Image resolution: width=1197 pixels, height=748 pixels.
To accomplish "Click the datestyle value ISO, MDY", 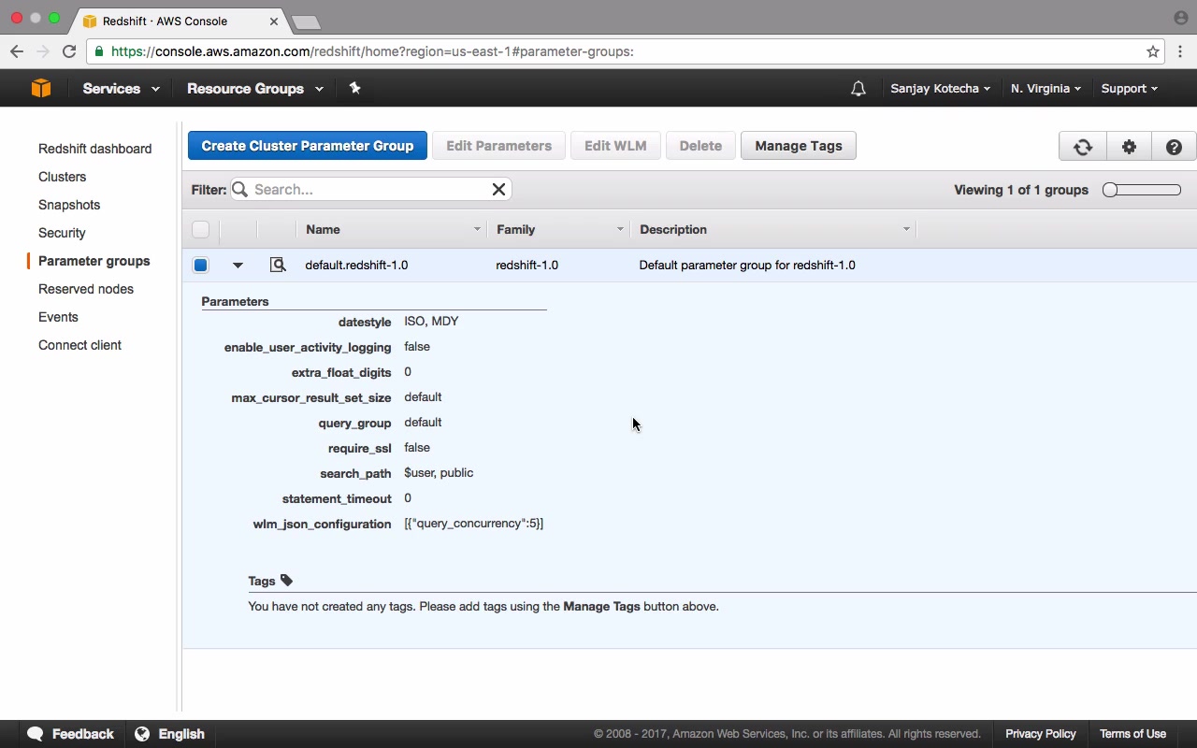I will tap(431, 322).
